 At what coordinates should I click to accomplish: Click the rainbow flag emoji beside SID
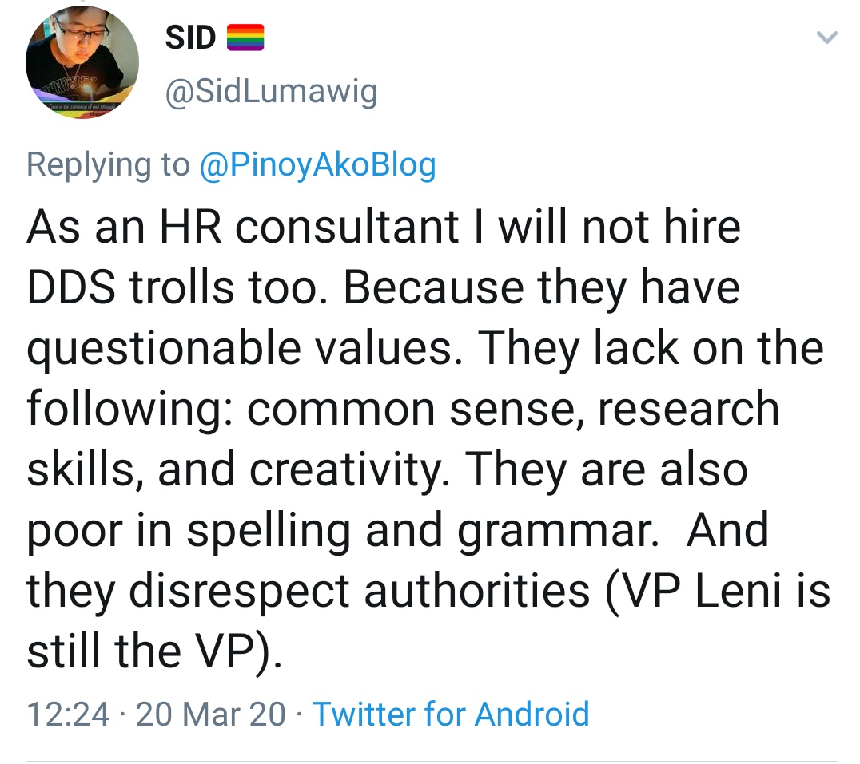click(245, 38)
